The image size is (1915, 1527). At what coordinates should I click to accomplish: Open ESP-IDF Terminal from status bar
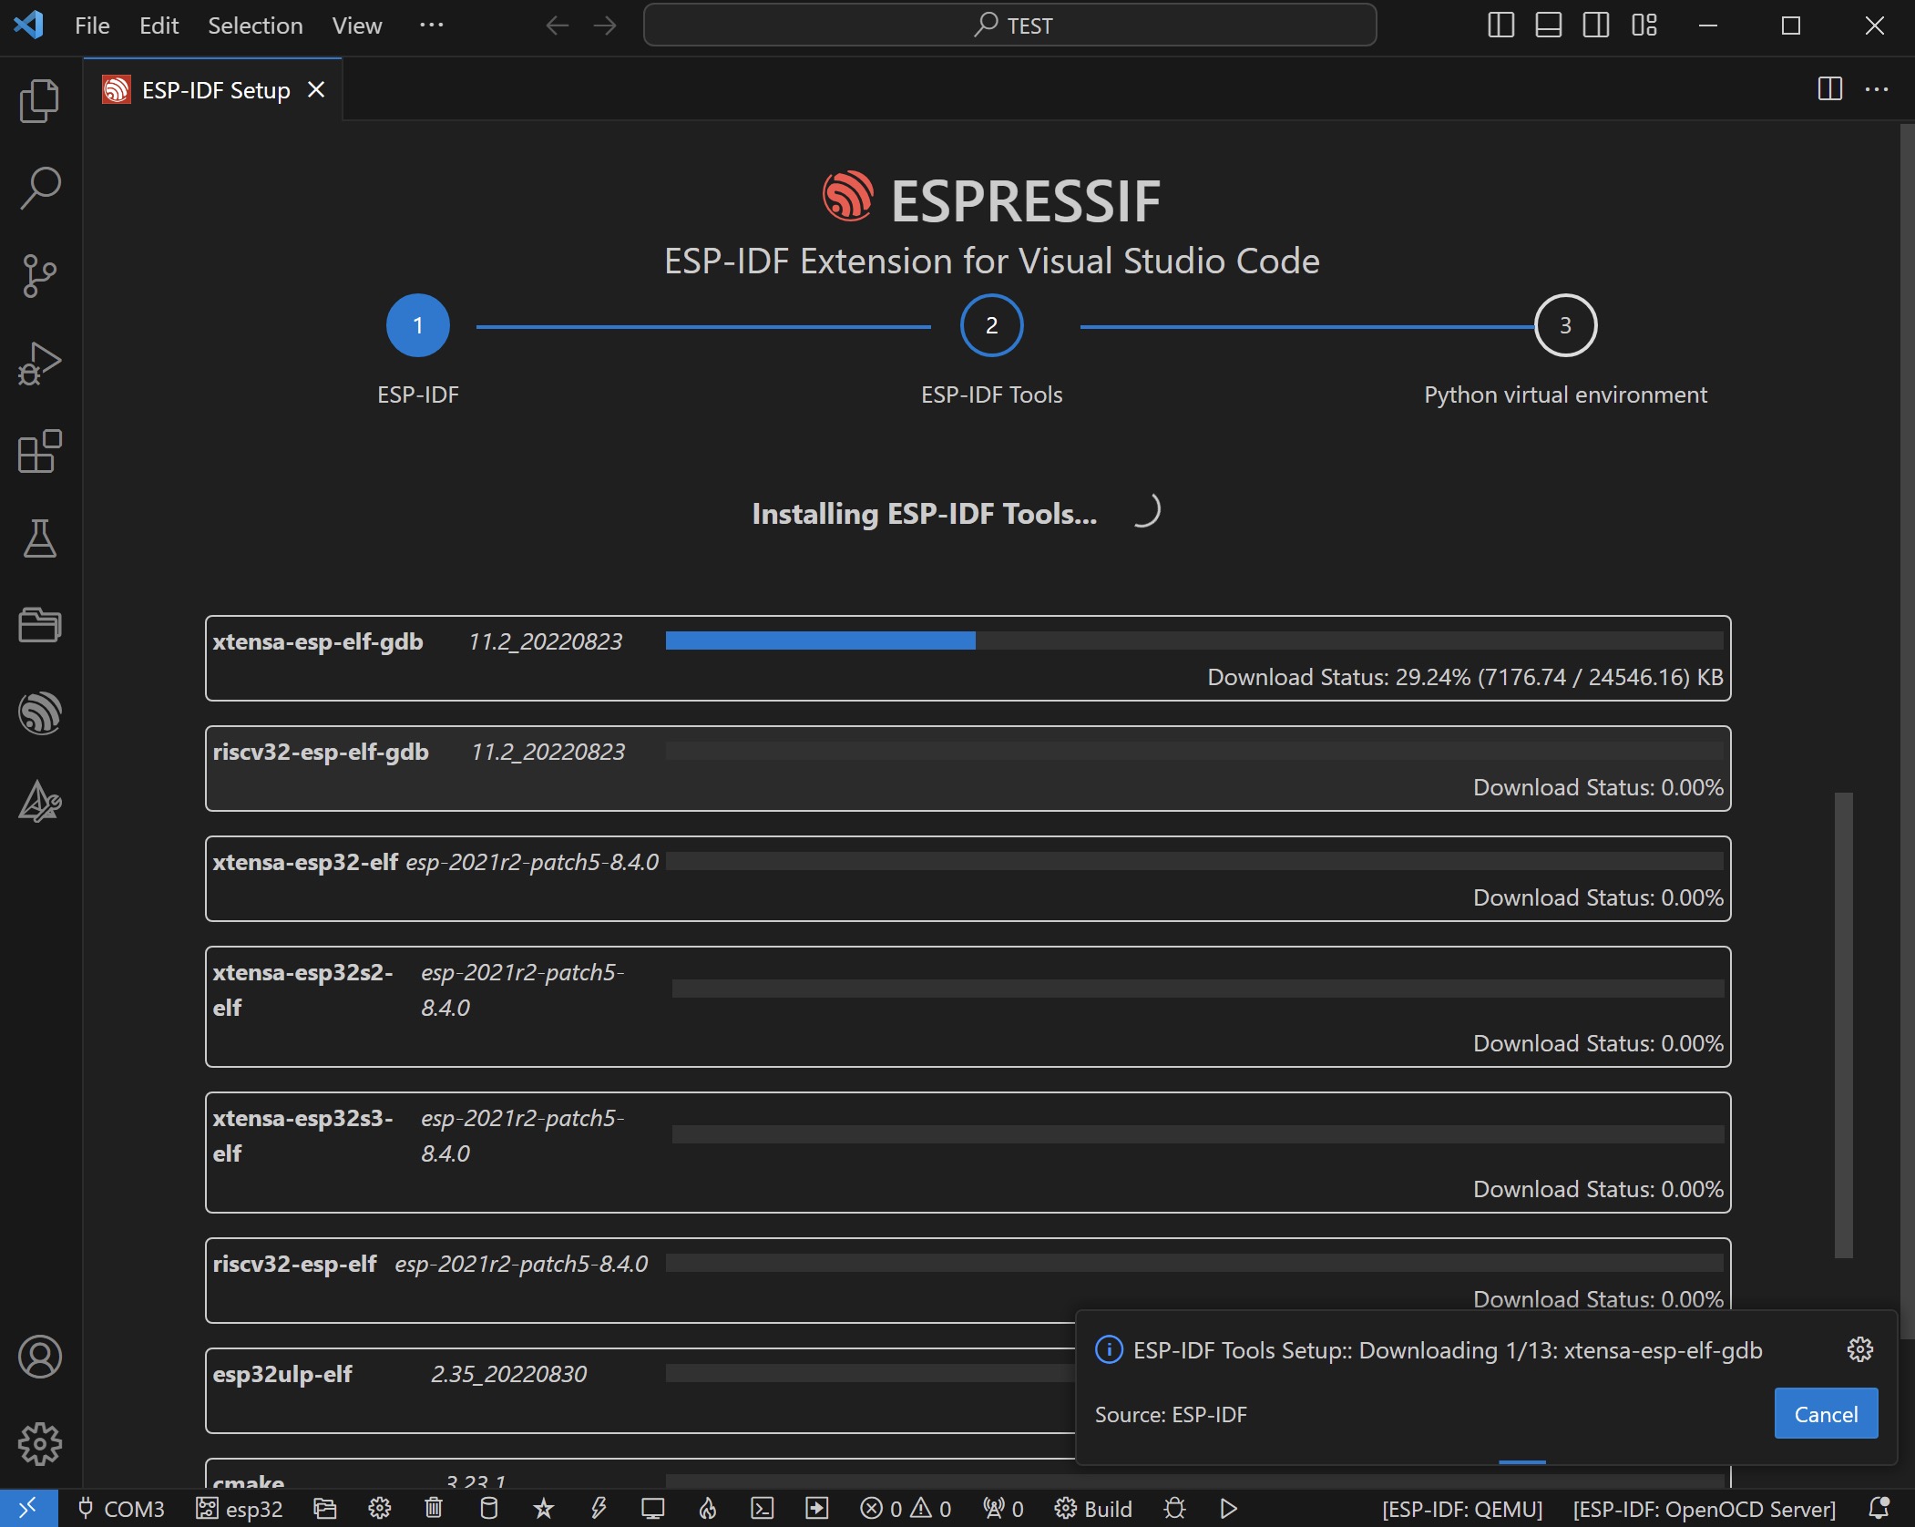point(763,1509)
